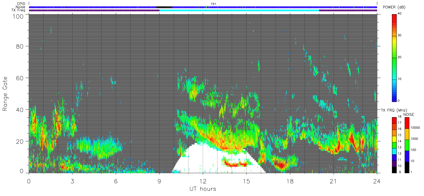Click the NOISE legend title

pyautogui.click(x=409, y=114)
